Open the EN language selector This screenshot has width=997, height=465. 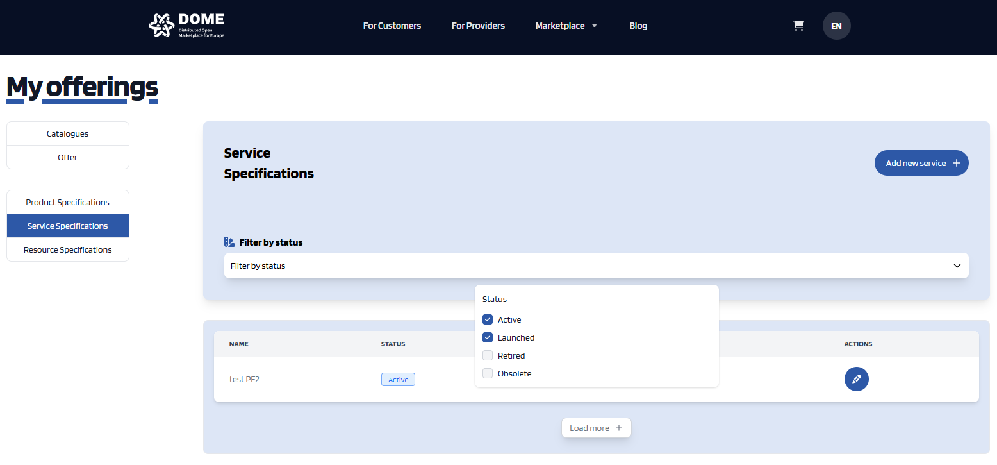tap(836, 26)
